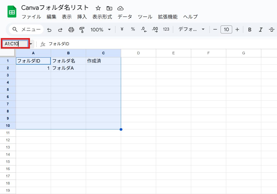Open the デフォ... font dropdown

191,29
